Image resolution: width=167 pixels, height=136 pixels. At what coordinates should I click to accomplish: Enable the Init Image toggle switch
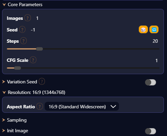click(x=151, y=131)
